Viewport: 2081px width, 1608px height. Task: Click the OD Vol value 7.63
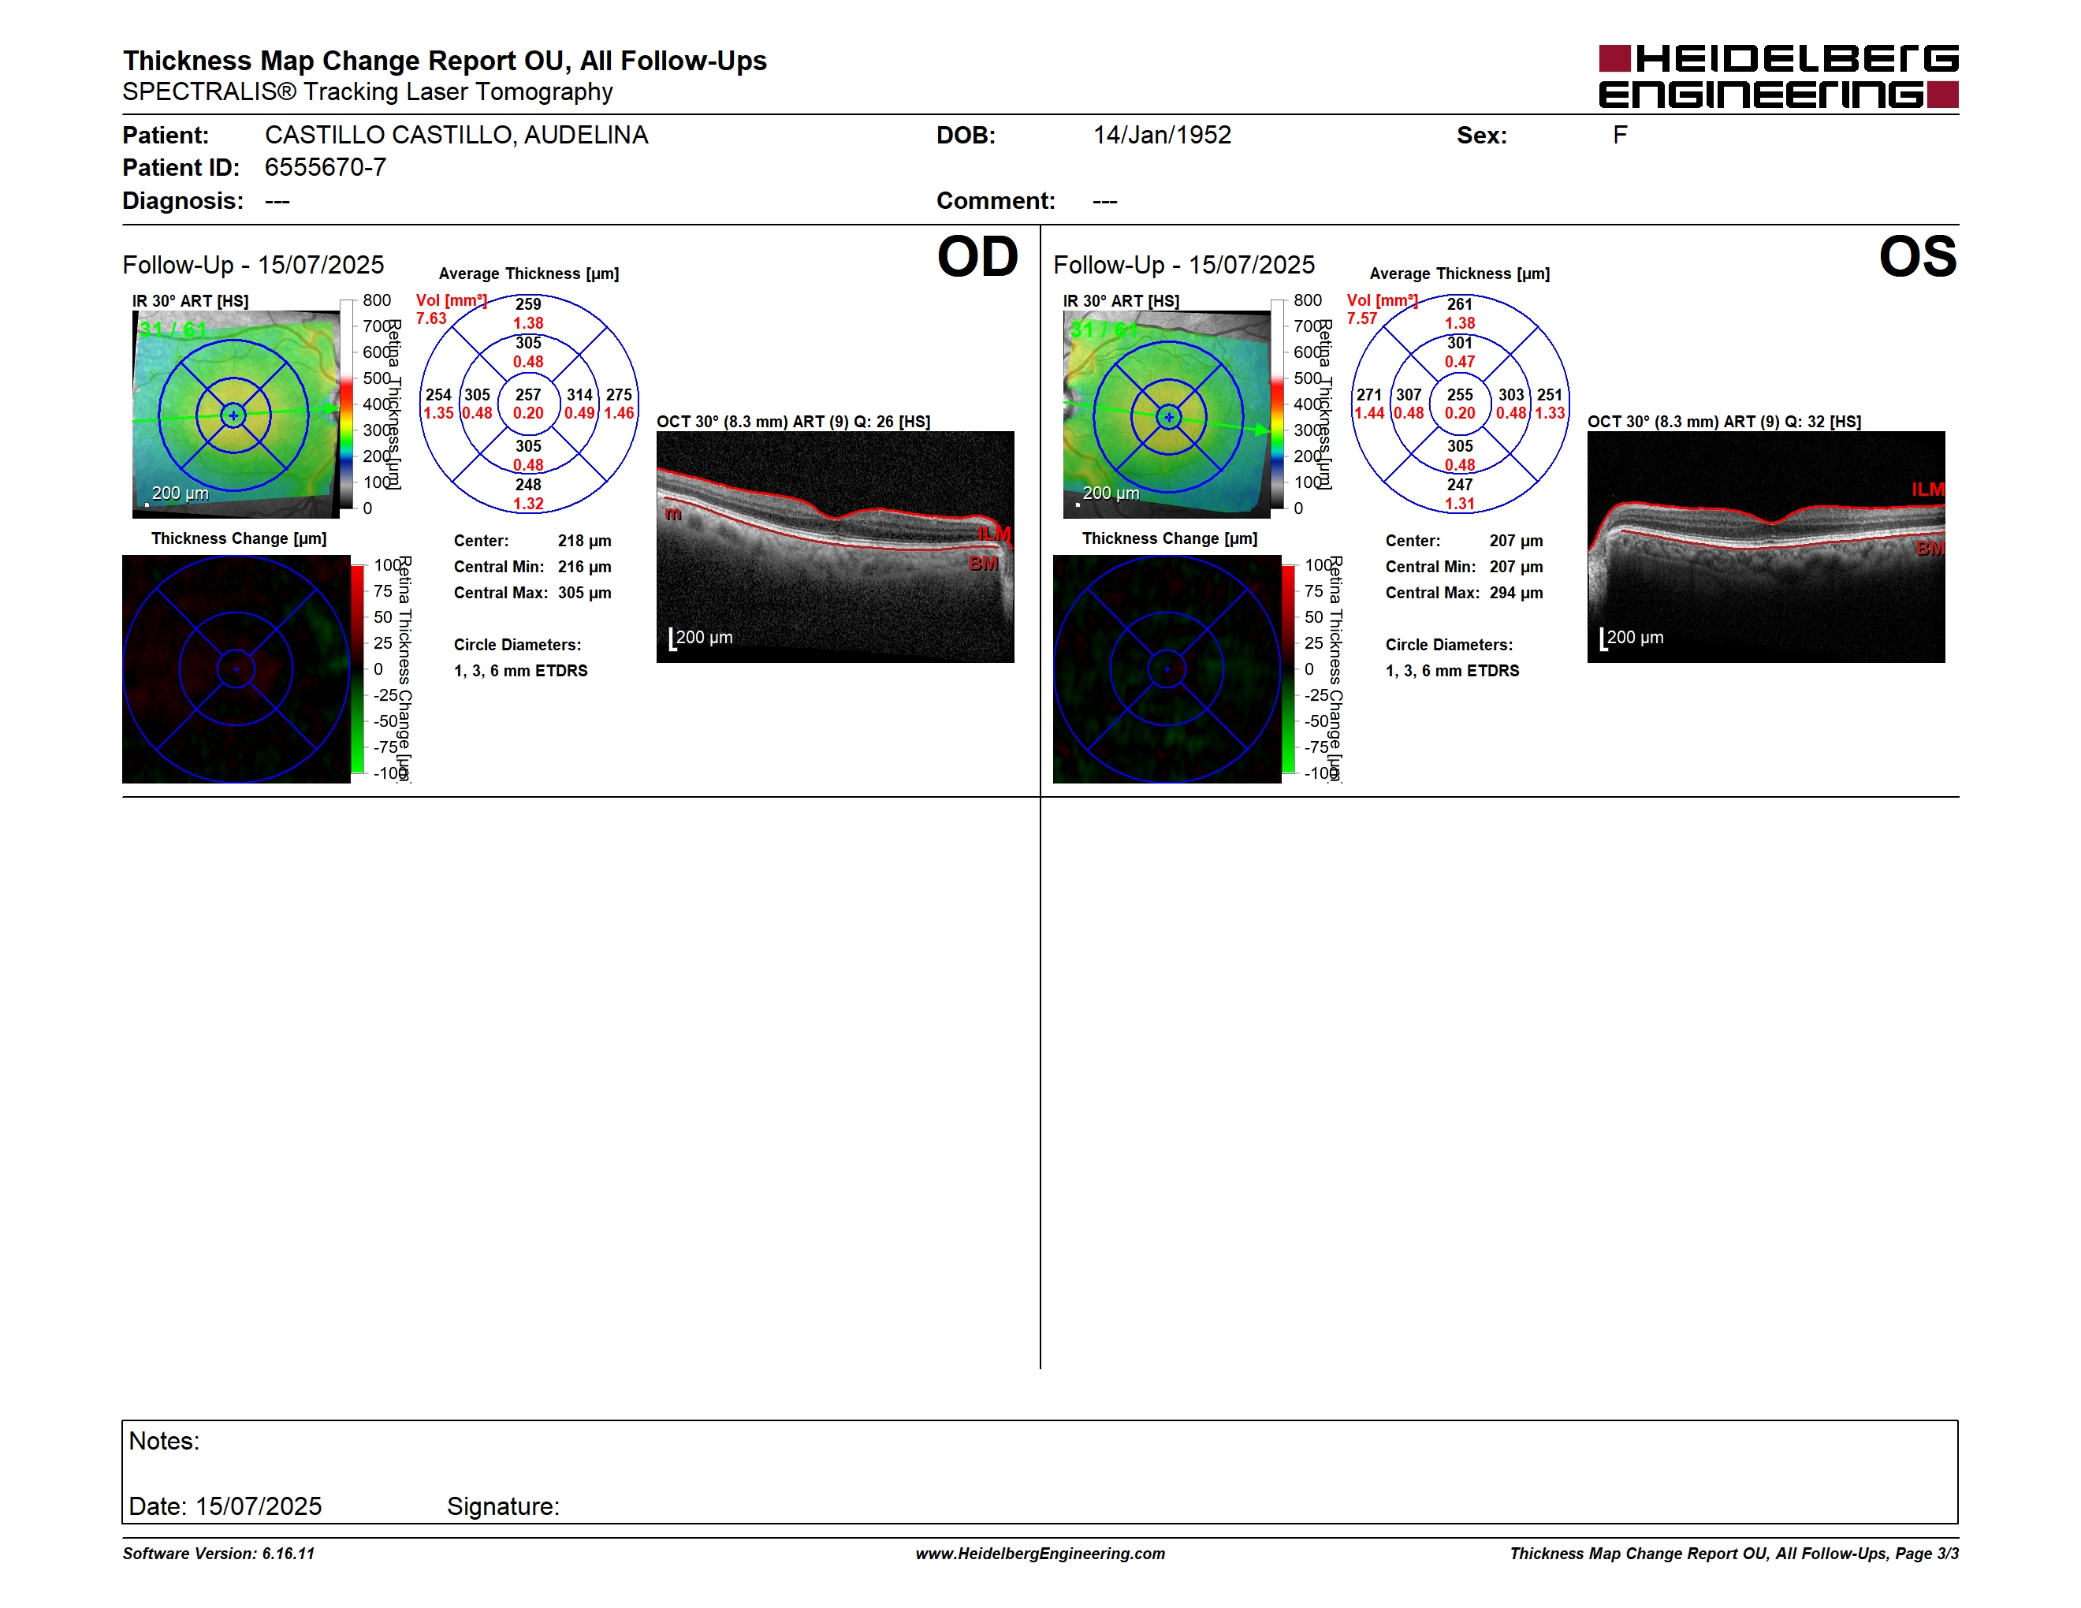tap(430, 318)
